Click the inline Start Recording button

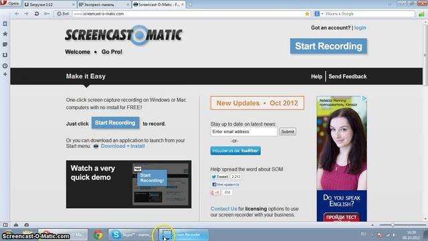115,123
